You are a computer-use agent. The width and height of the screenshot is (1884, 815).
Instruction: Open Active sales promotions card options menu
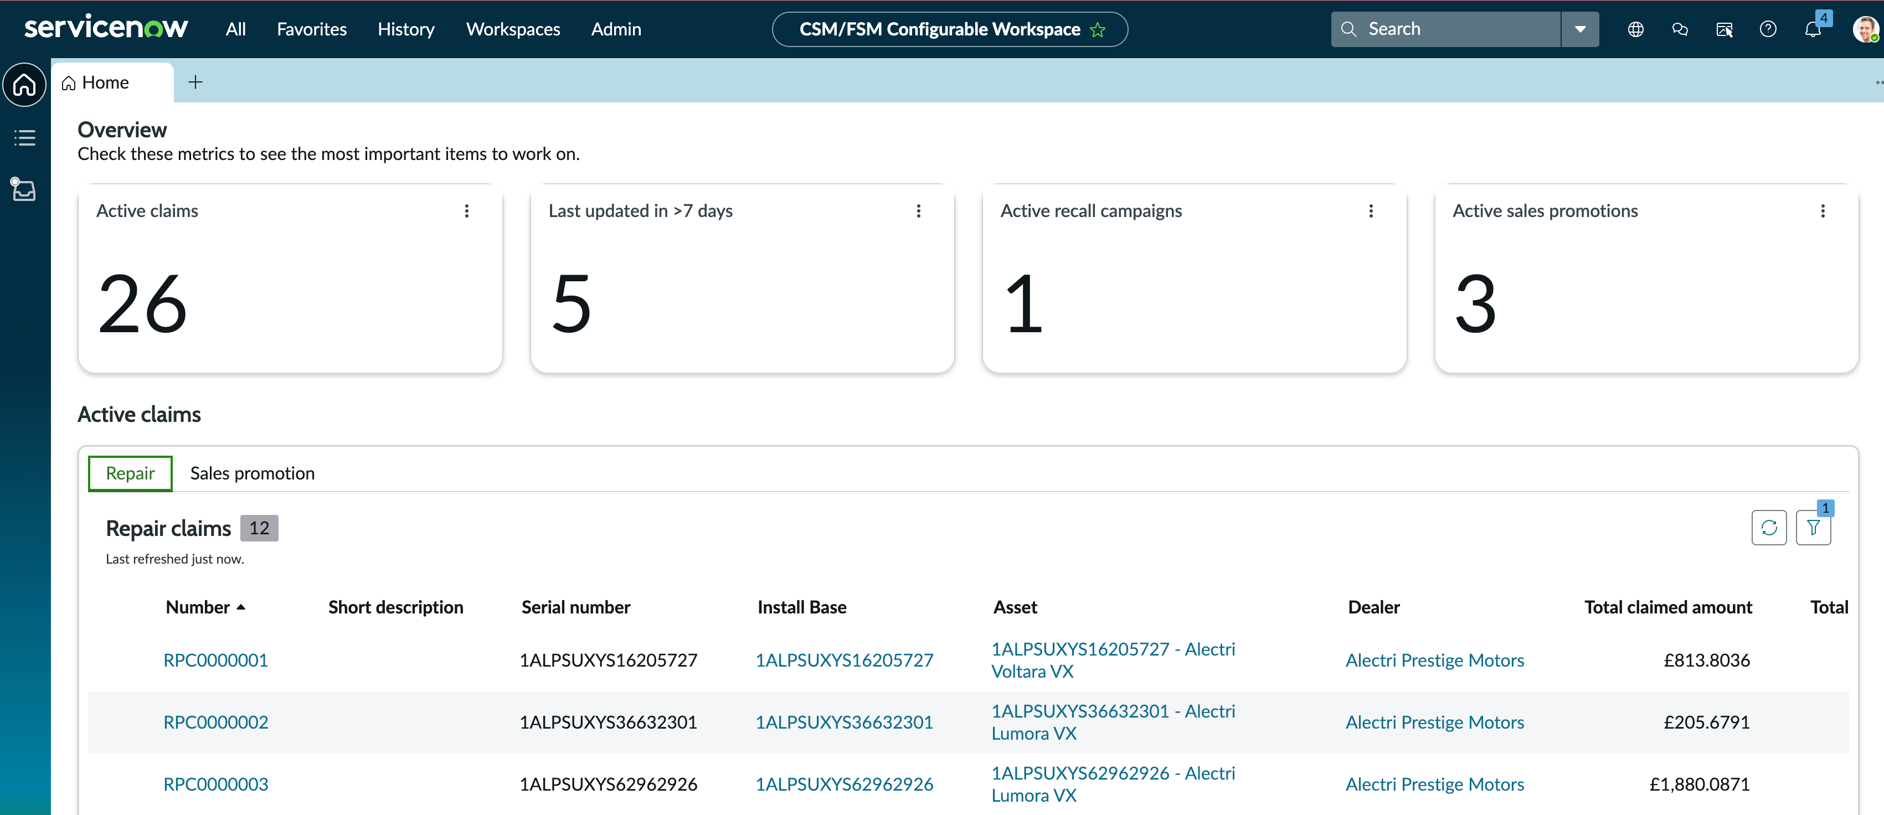[1823, 212]
